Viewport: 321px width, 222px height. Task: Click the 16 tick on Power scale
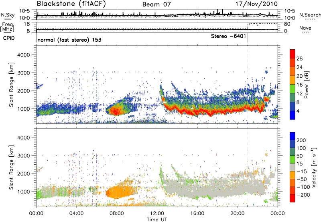click(299, 85)
